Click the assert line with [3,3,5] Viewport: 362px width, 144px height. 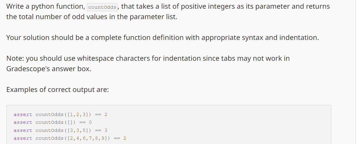(x=60, y=130)
